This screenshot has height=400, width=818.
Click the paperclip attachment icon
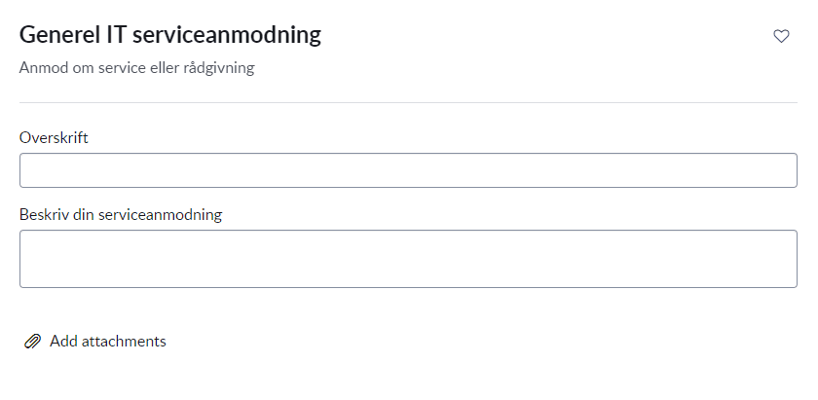click(32, 342)
